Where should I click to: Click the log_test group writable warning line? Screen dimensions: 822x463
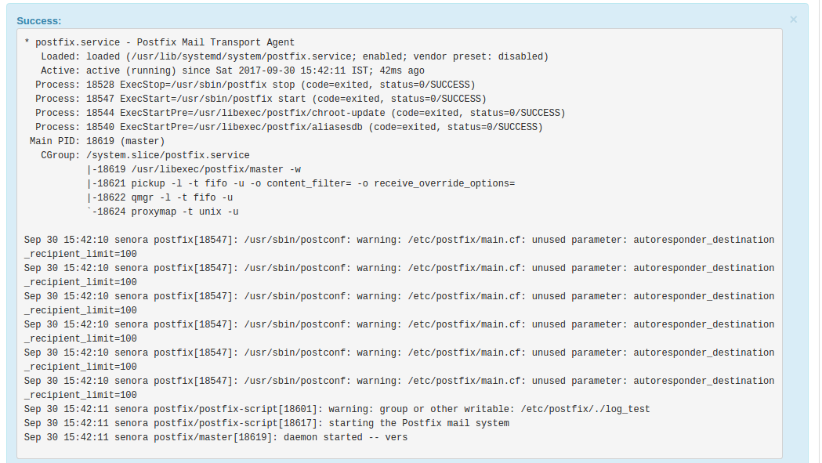[337, 410]
